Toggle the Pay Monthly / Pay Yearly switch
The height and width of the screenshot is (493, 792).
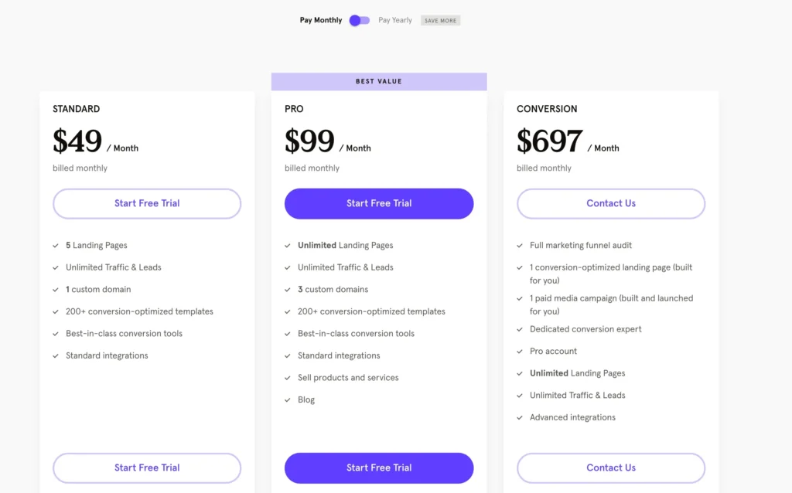point(360,20)
